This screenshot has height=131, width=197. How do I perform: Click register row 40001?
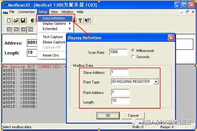tap(20, 70)
